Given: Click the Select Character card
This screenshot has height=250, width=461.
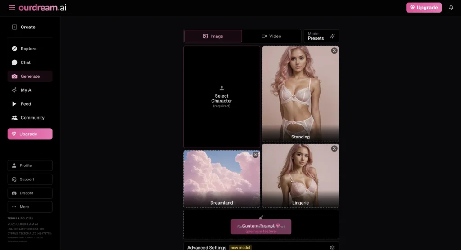Looking at the screenshot, I should coord(221,97).
